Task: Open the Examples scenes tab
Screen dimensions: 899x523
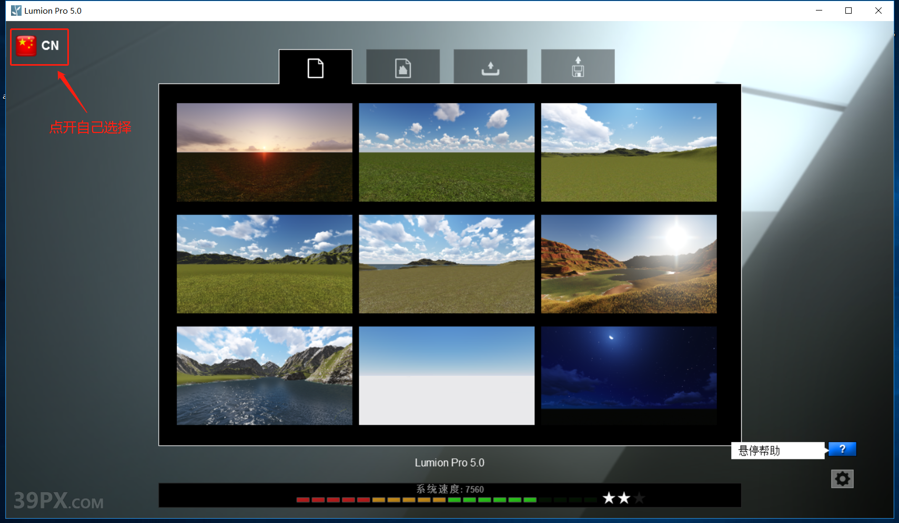Action: (403, 68)
